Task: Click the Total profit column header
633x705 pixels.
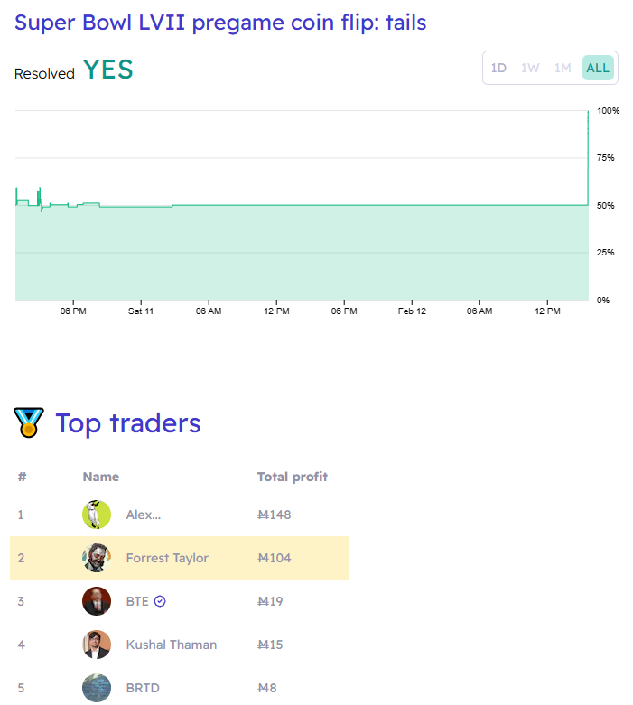Action: 292,477
